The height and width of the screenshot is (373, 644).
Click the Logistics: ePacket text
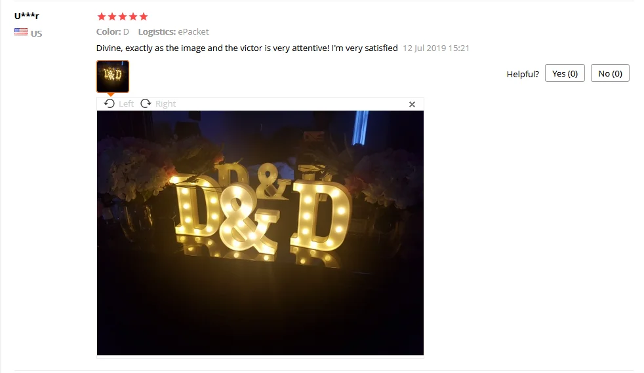pyautogui.click(x=173, y=31)
